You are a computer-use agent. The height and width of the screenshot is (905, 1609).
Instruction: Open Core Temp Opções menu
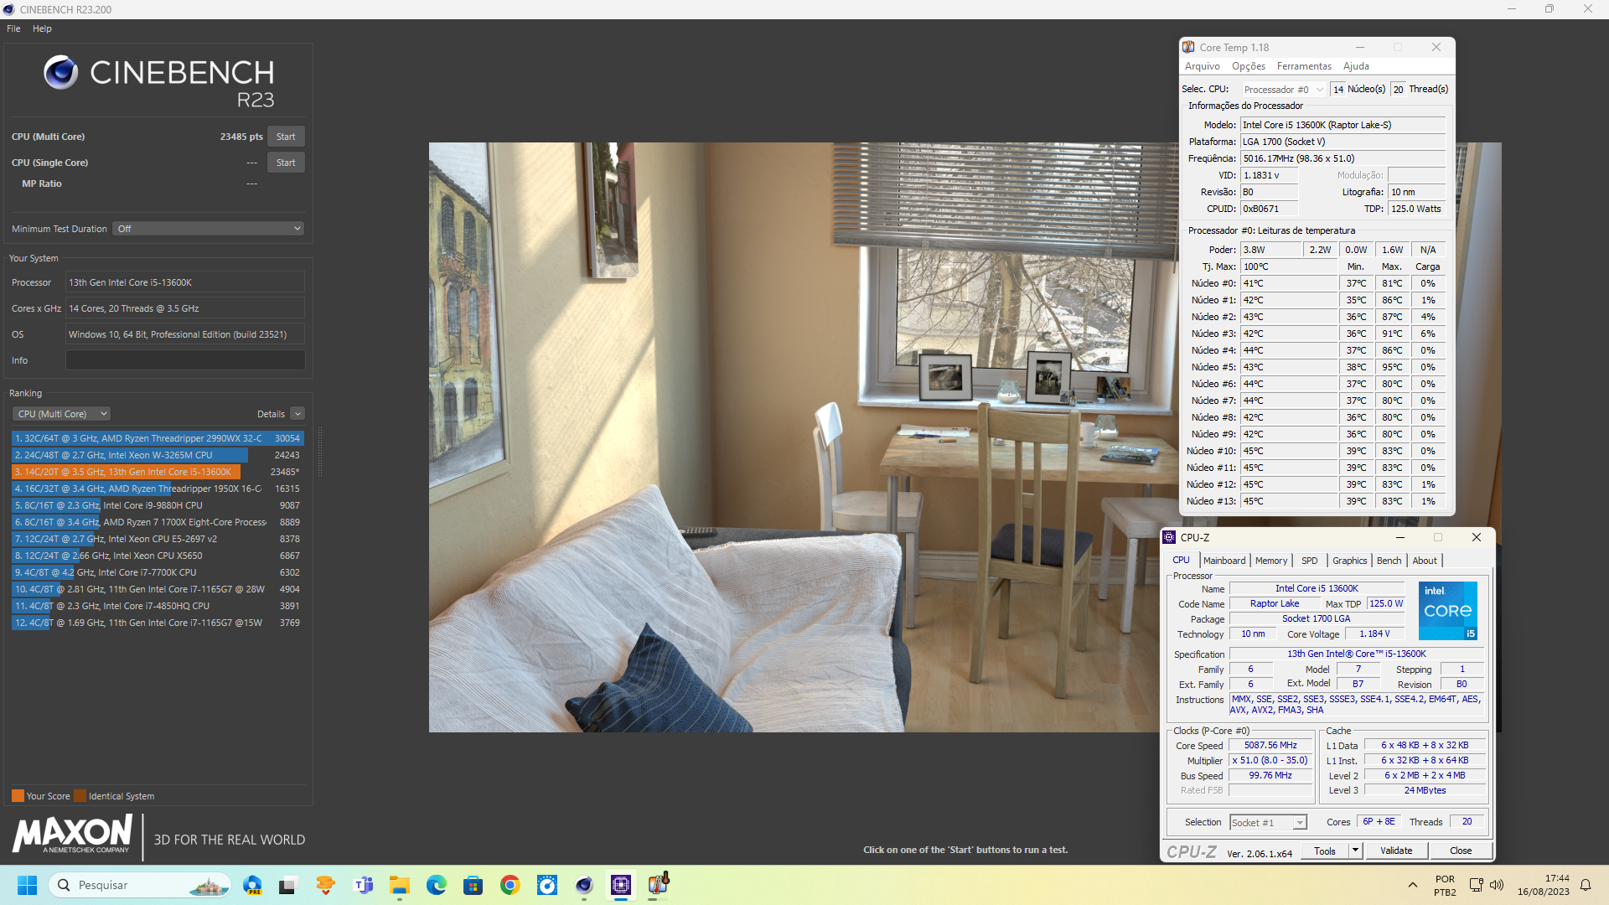click(1248, 66)
